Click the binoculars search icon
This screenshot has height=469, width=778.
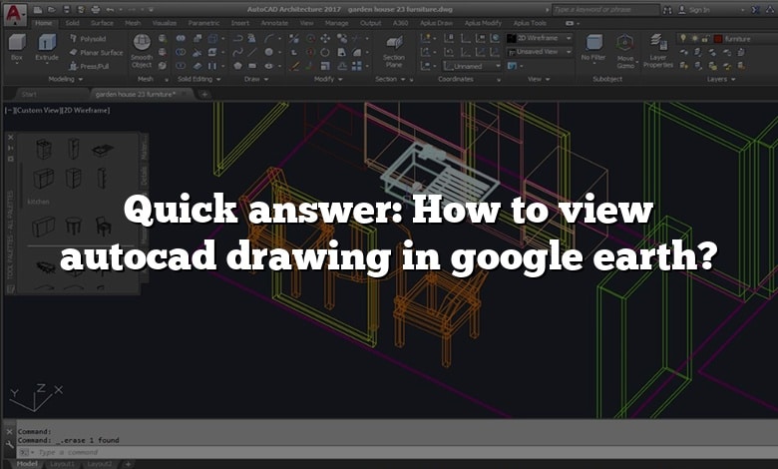point(668,10)
